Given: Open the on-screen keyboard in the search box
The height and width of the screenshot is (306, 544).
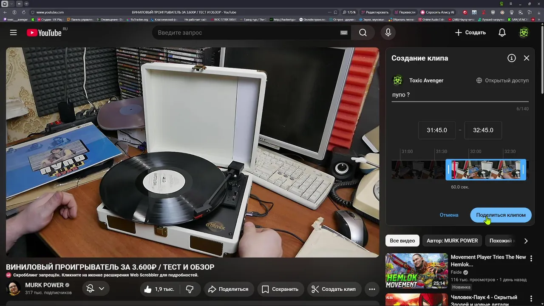Looking at the screenshot, I should [x=344, y=33].
